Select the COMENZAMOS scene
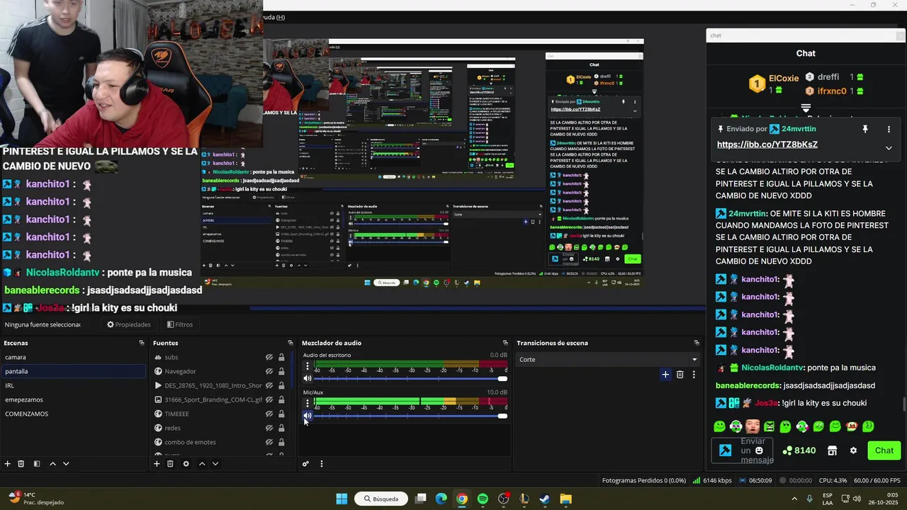 tap(73, 414)
